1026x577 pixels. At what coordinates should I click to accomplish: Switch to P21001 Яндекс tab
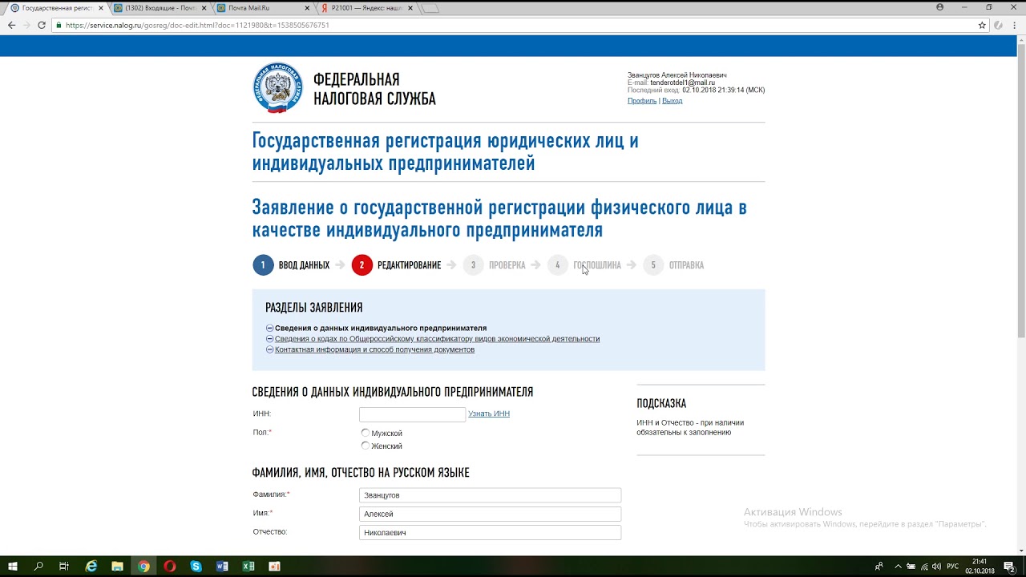365,8
